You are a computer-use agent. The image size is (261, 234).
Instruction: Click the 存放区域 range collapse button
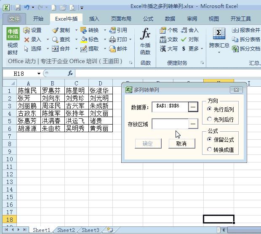(193, 124)
